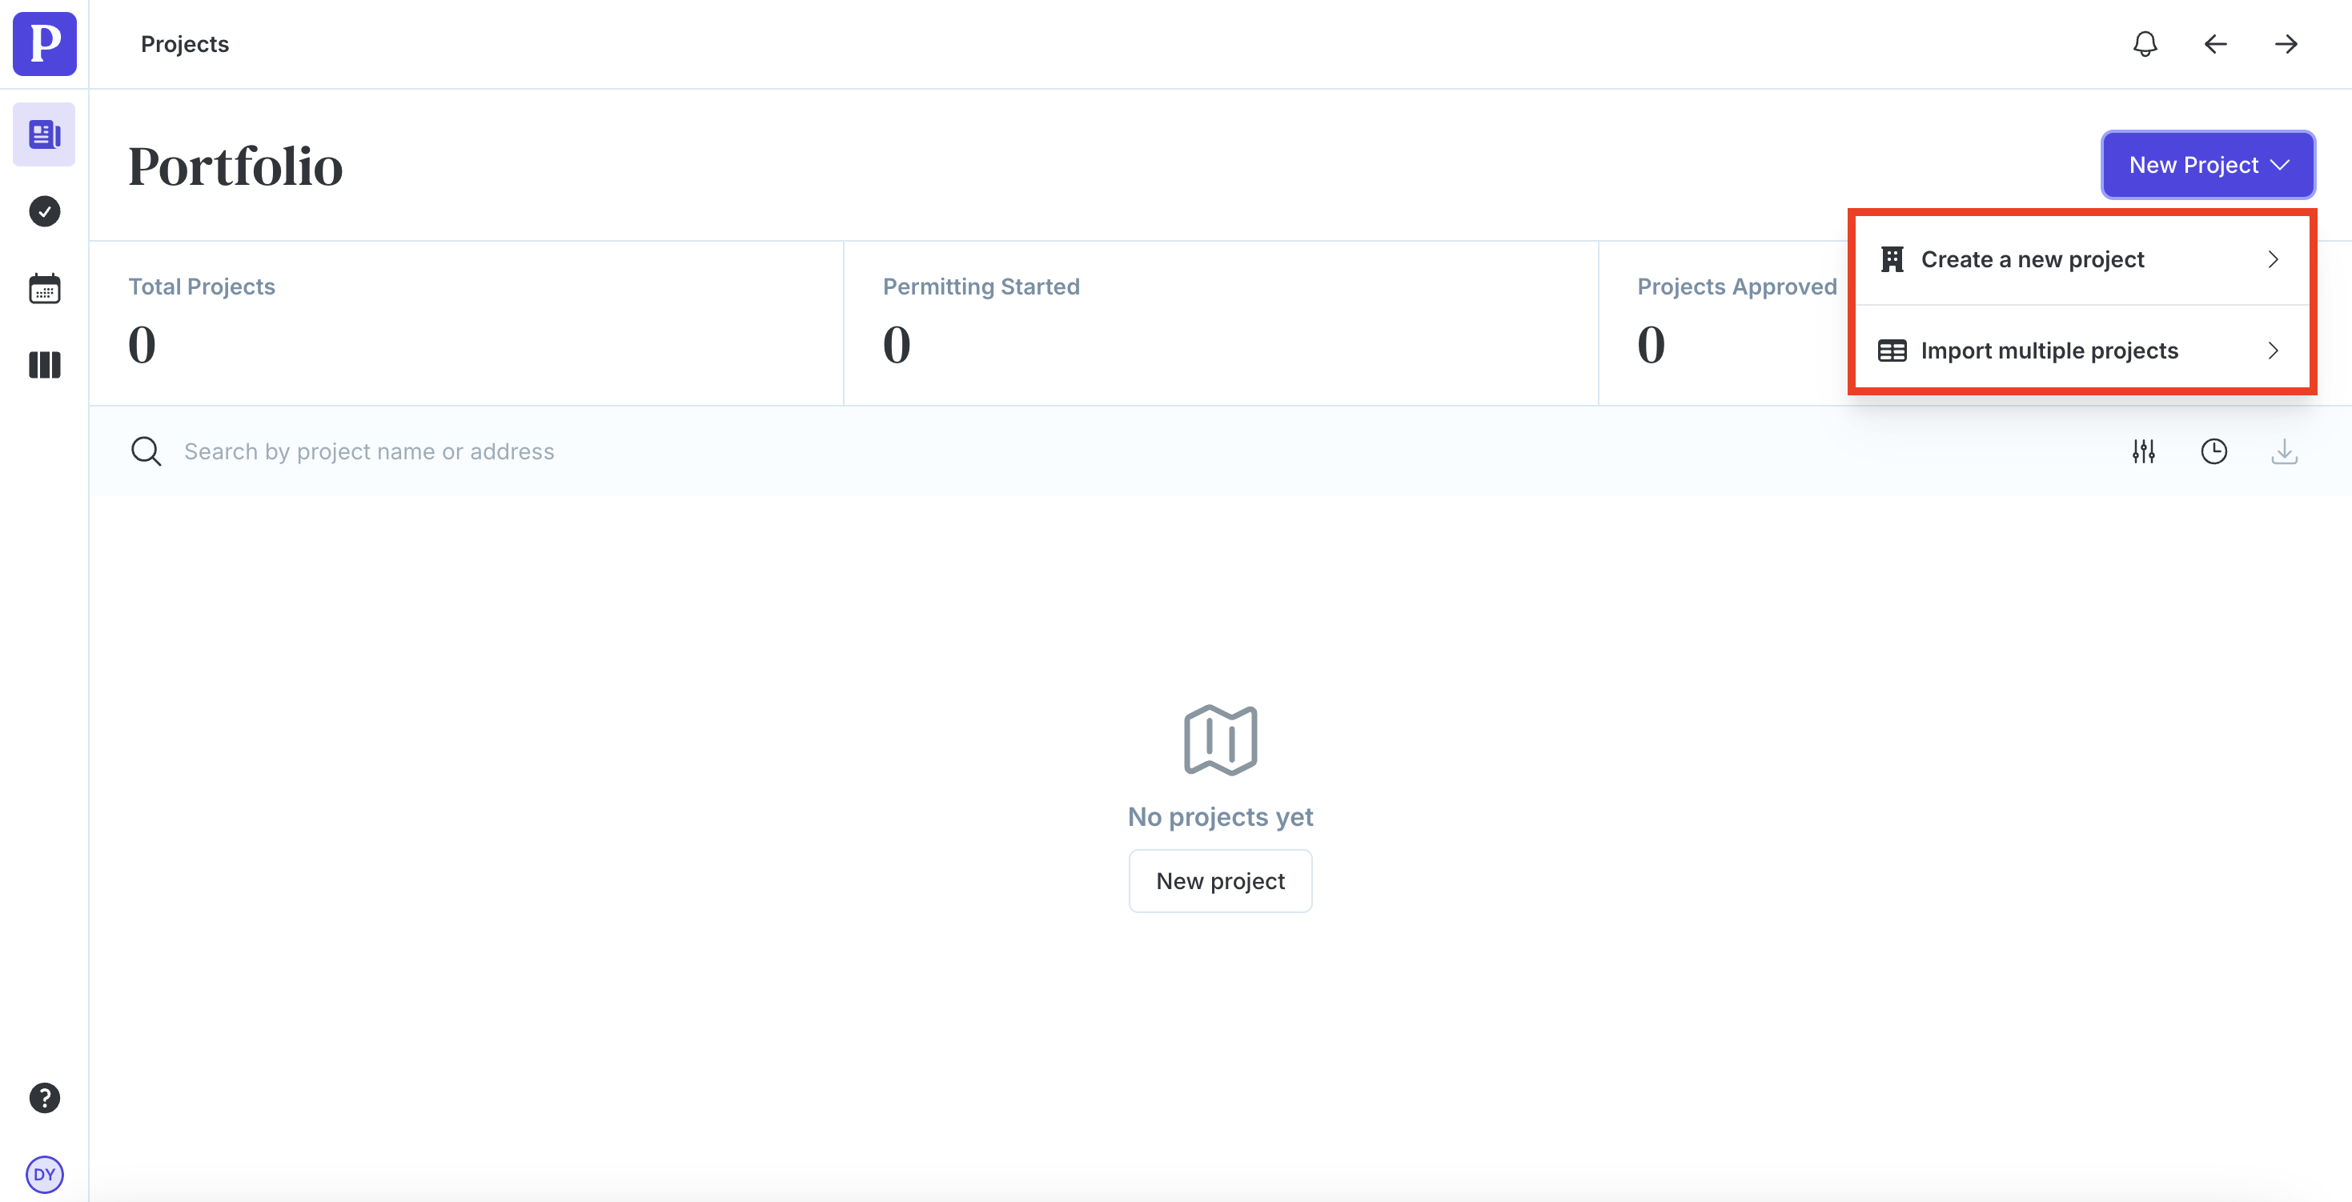Viewport: 2352px width, 1202px height.
Task: Select Create a new project option
Action: point(2032,260)
